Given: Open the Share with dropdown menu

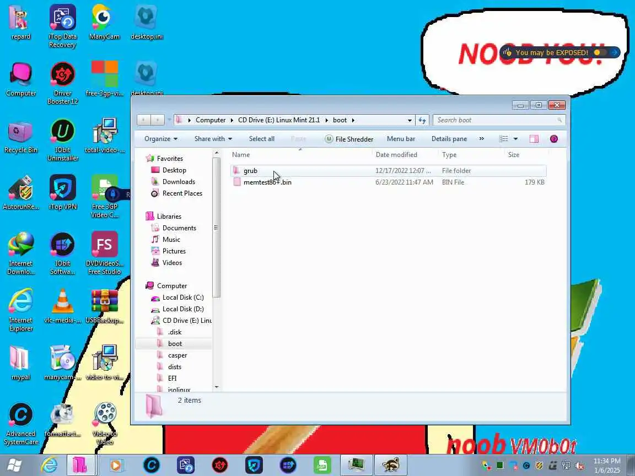Looking at the screenshot, I should (x=213, y=139).
